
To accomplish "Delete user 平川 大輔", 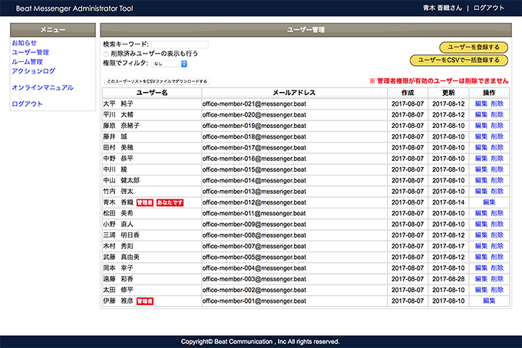I will click(497, 114).
